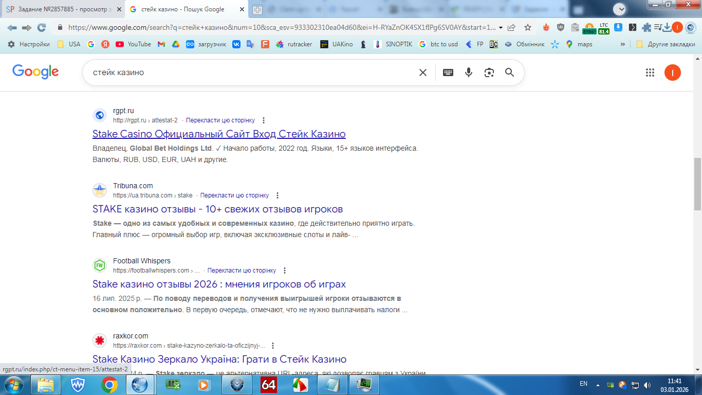Open the Обмінник bookmark

[x=524, y=44]
